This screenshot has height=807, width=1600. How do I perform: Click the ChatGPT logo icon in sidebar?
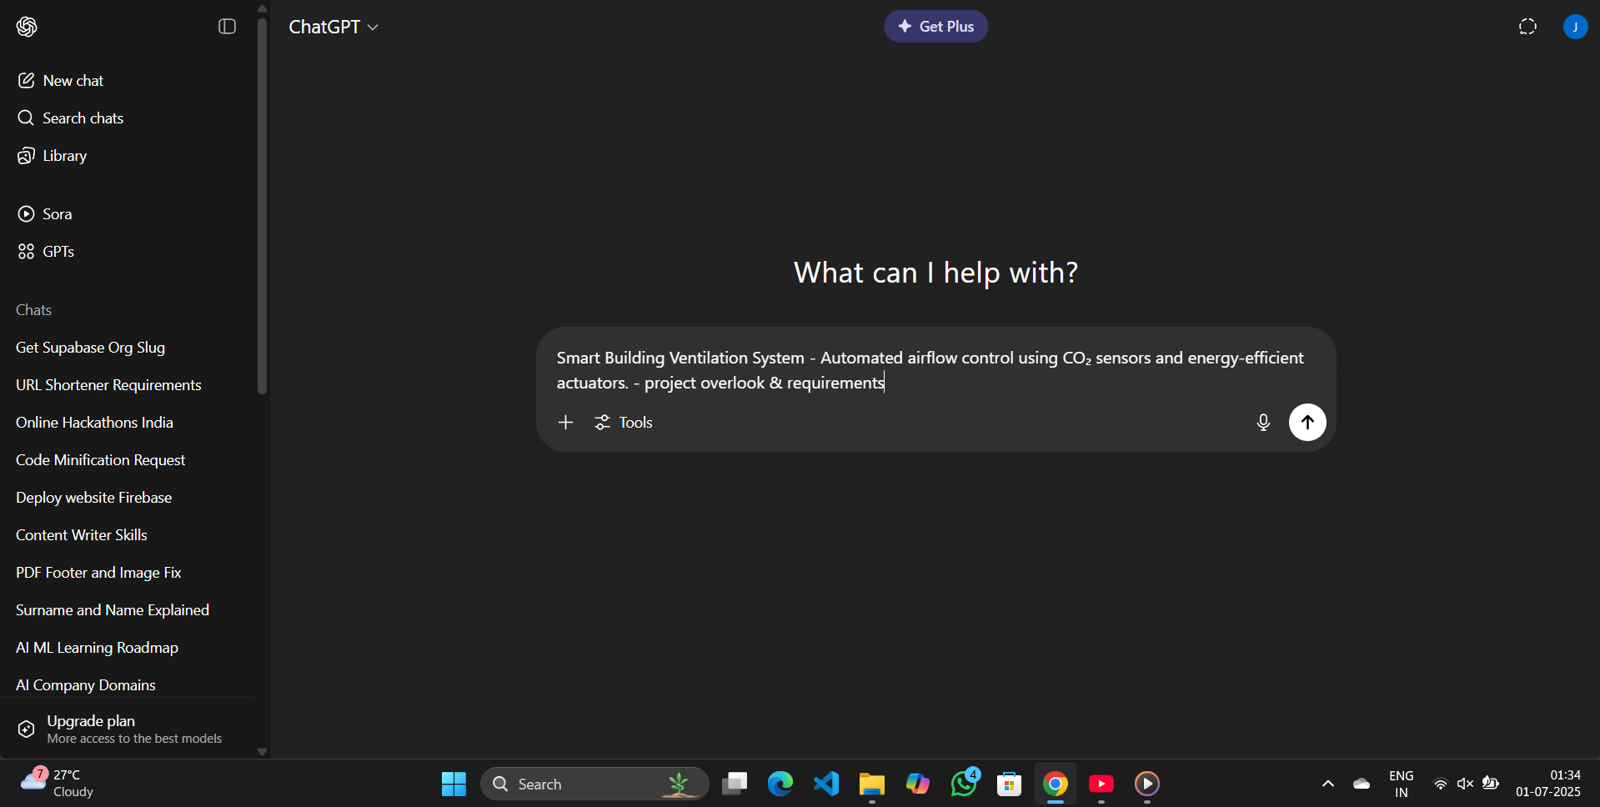27,27
